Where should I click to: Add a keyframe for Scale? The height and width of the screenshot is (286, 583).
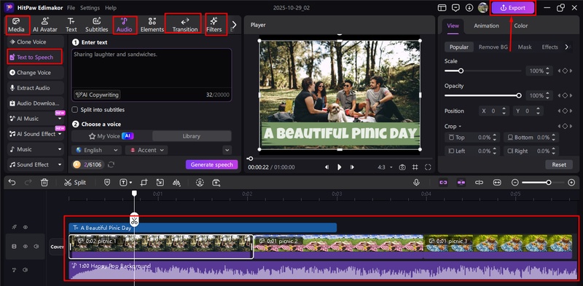tap(565, 71)
